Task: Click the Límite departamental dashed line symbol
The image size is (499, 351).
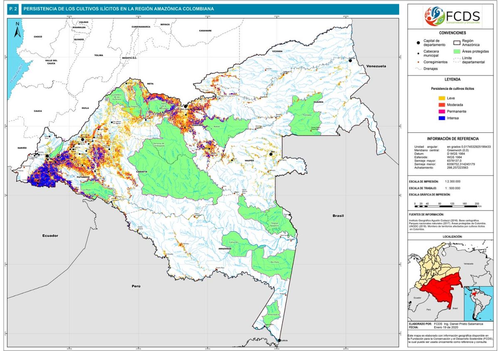Action: tap(457, 60)
